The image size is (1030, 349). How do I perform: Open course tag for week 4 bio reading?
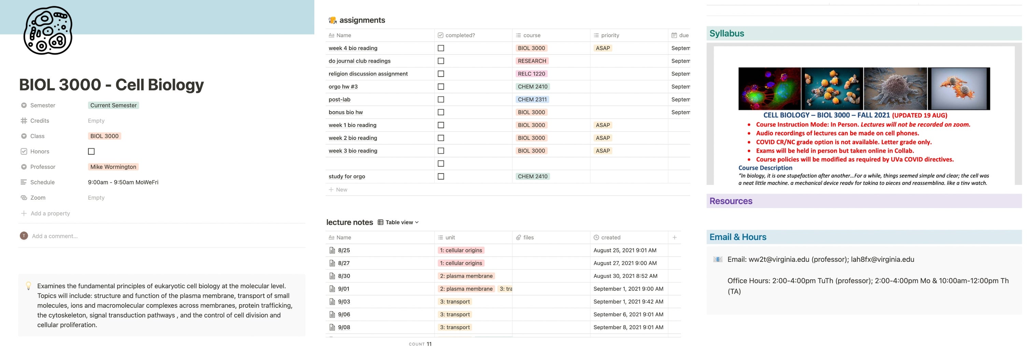(x=531, y=48)
